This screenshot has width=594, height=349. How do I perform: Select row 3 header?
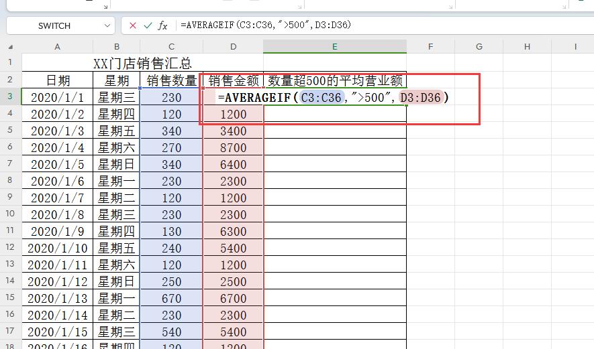[10, 96]
